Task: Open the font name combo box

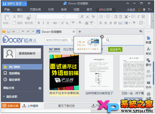Action: pyautogui.click(x=51, y=17)
